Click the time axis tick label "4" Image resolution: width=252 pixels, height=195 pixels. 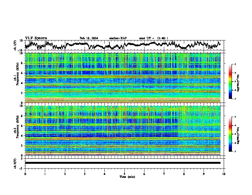pyautogui.click(x=105, y=174)
